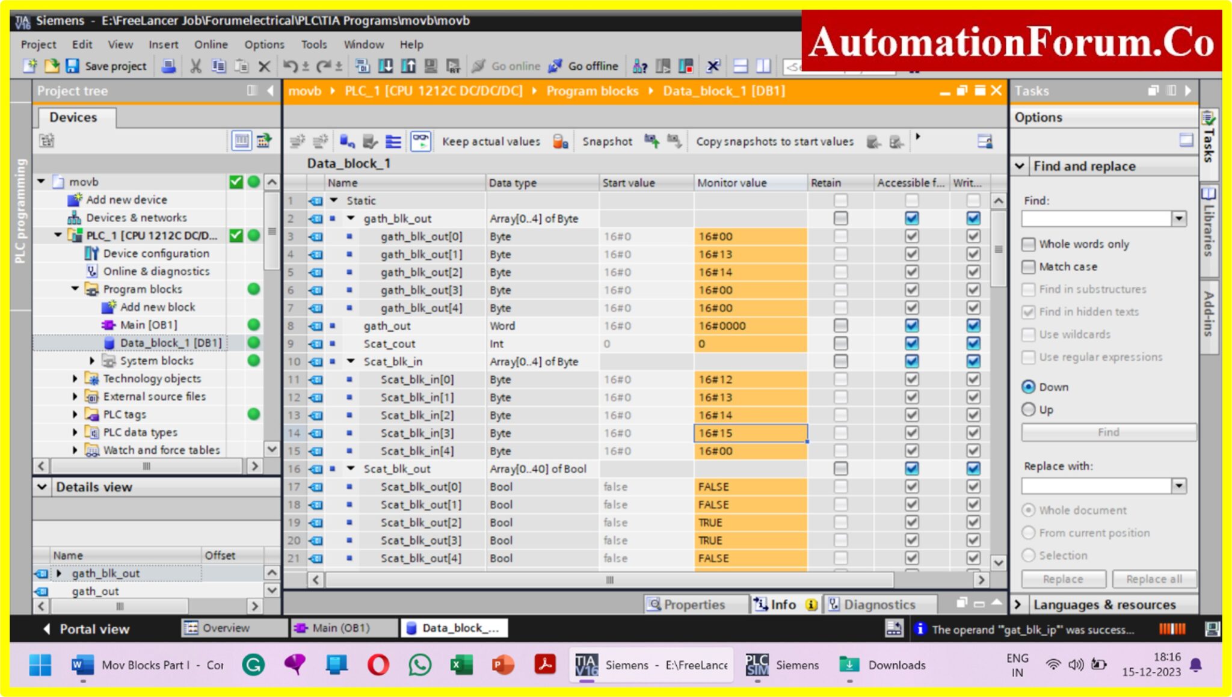
Task: Expand Technology objects in the project tree
Action: click(x=75, y=378)
